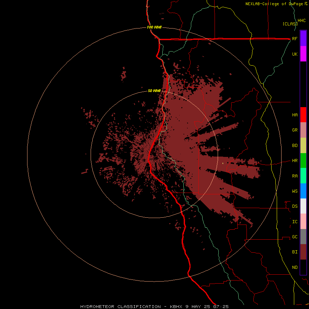This screenshot has height=309, width=309.
Task: Click the 'HA' legend label
Action: (x=295, y=115)
